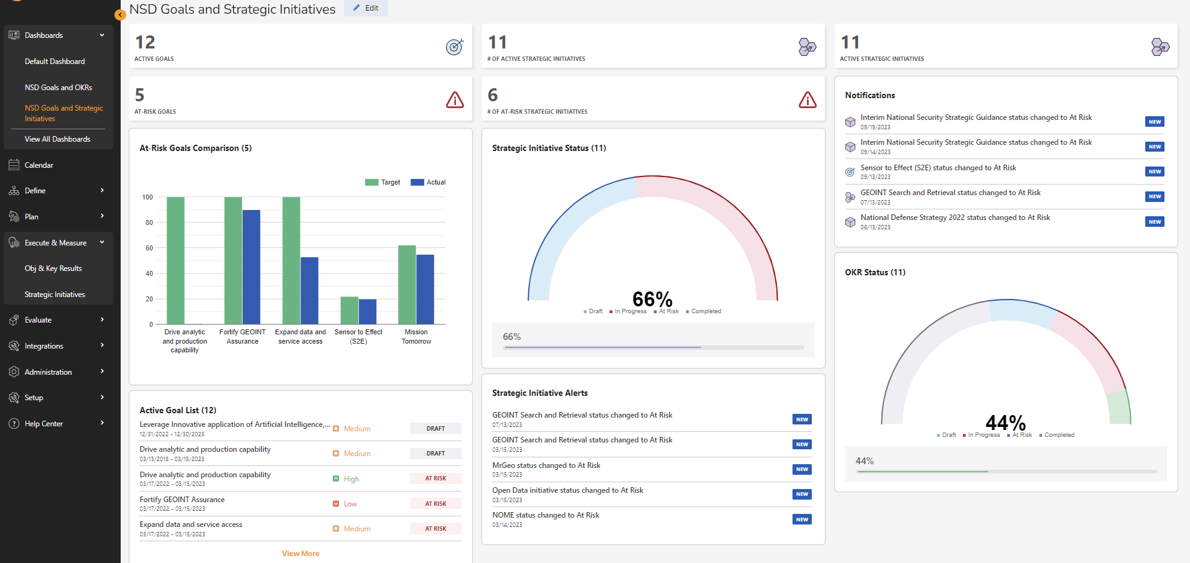Click the NEW badge on the MrGeo alert
Screen dimensions: 1190x563
pos(802,469)
